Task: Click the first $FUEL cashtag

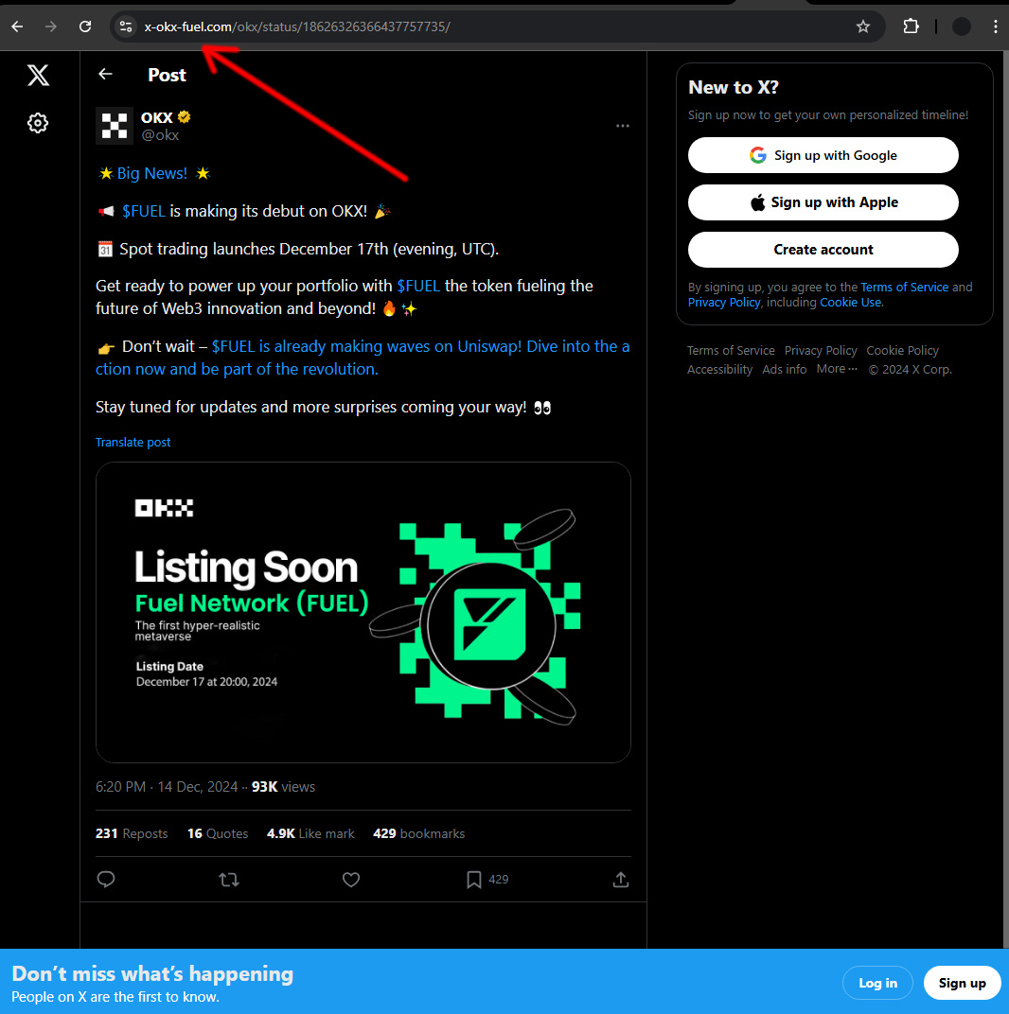Action: coord(144,211)
